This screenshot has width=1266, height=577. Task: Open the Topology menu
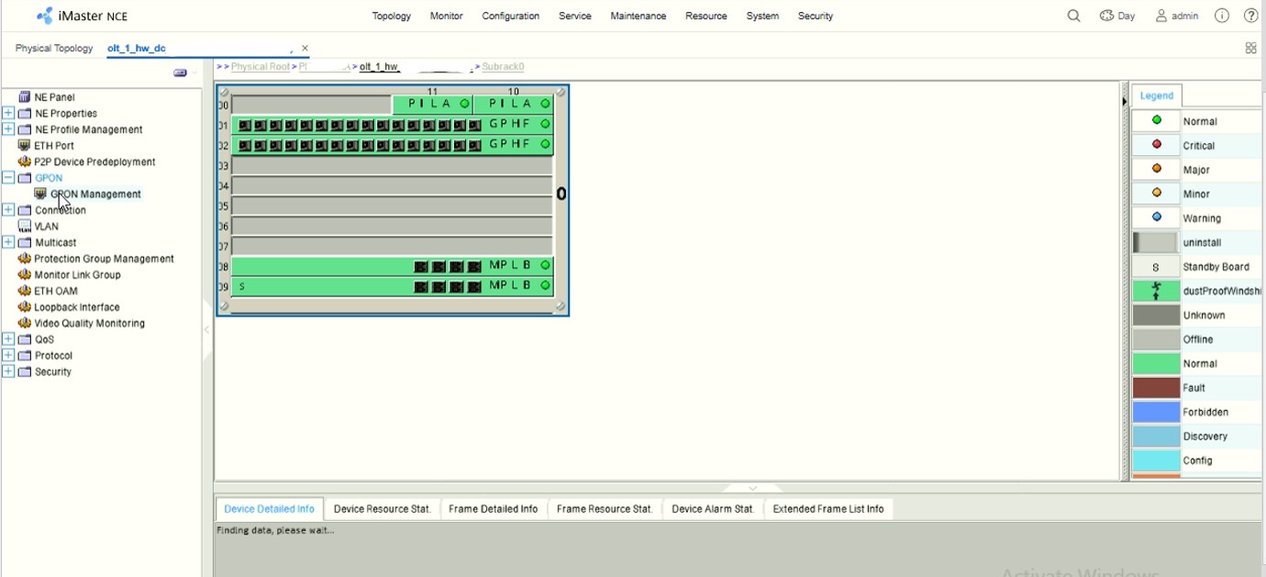(x=392, y=16)
